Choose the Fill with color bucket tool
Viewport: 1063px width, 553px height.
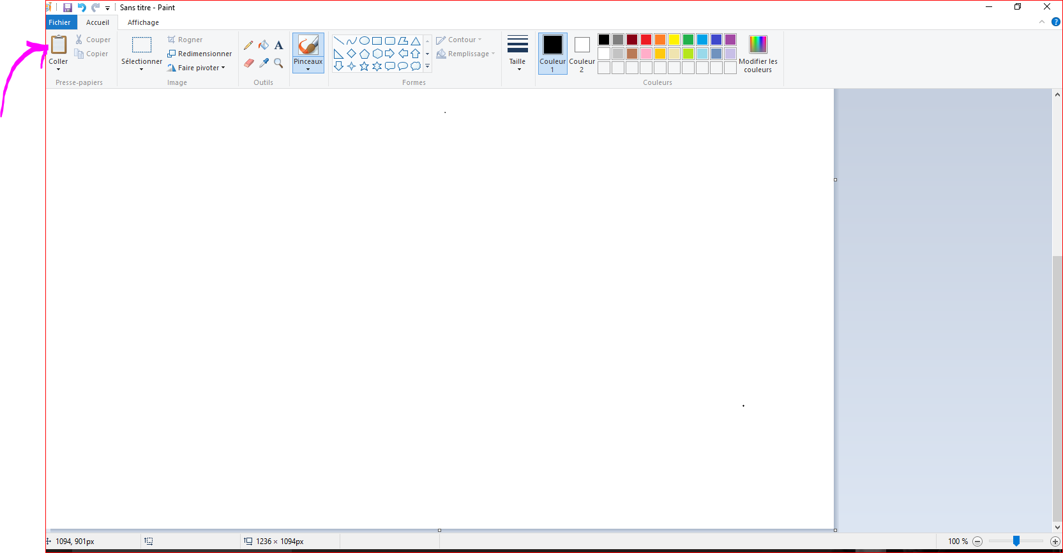(x=264, y=45)
